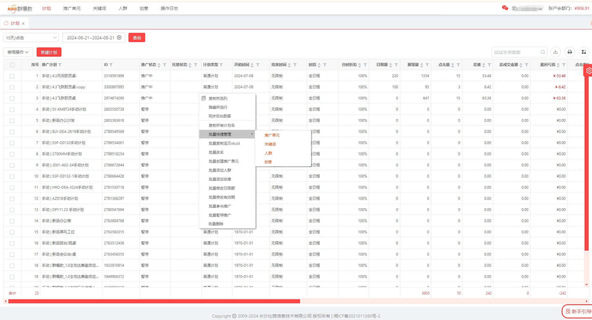This screenshot has width=592, height=320.
Task: Clear the date range with the X icon
Action: [119, 37]
